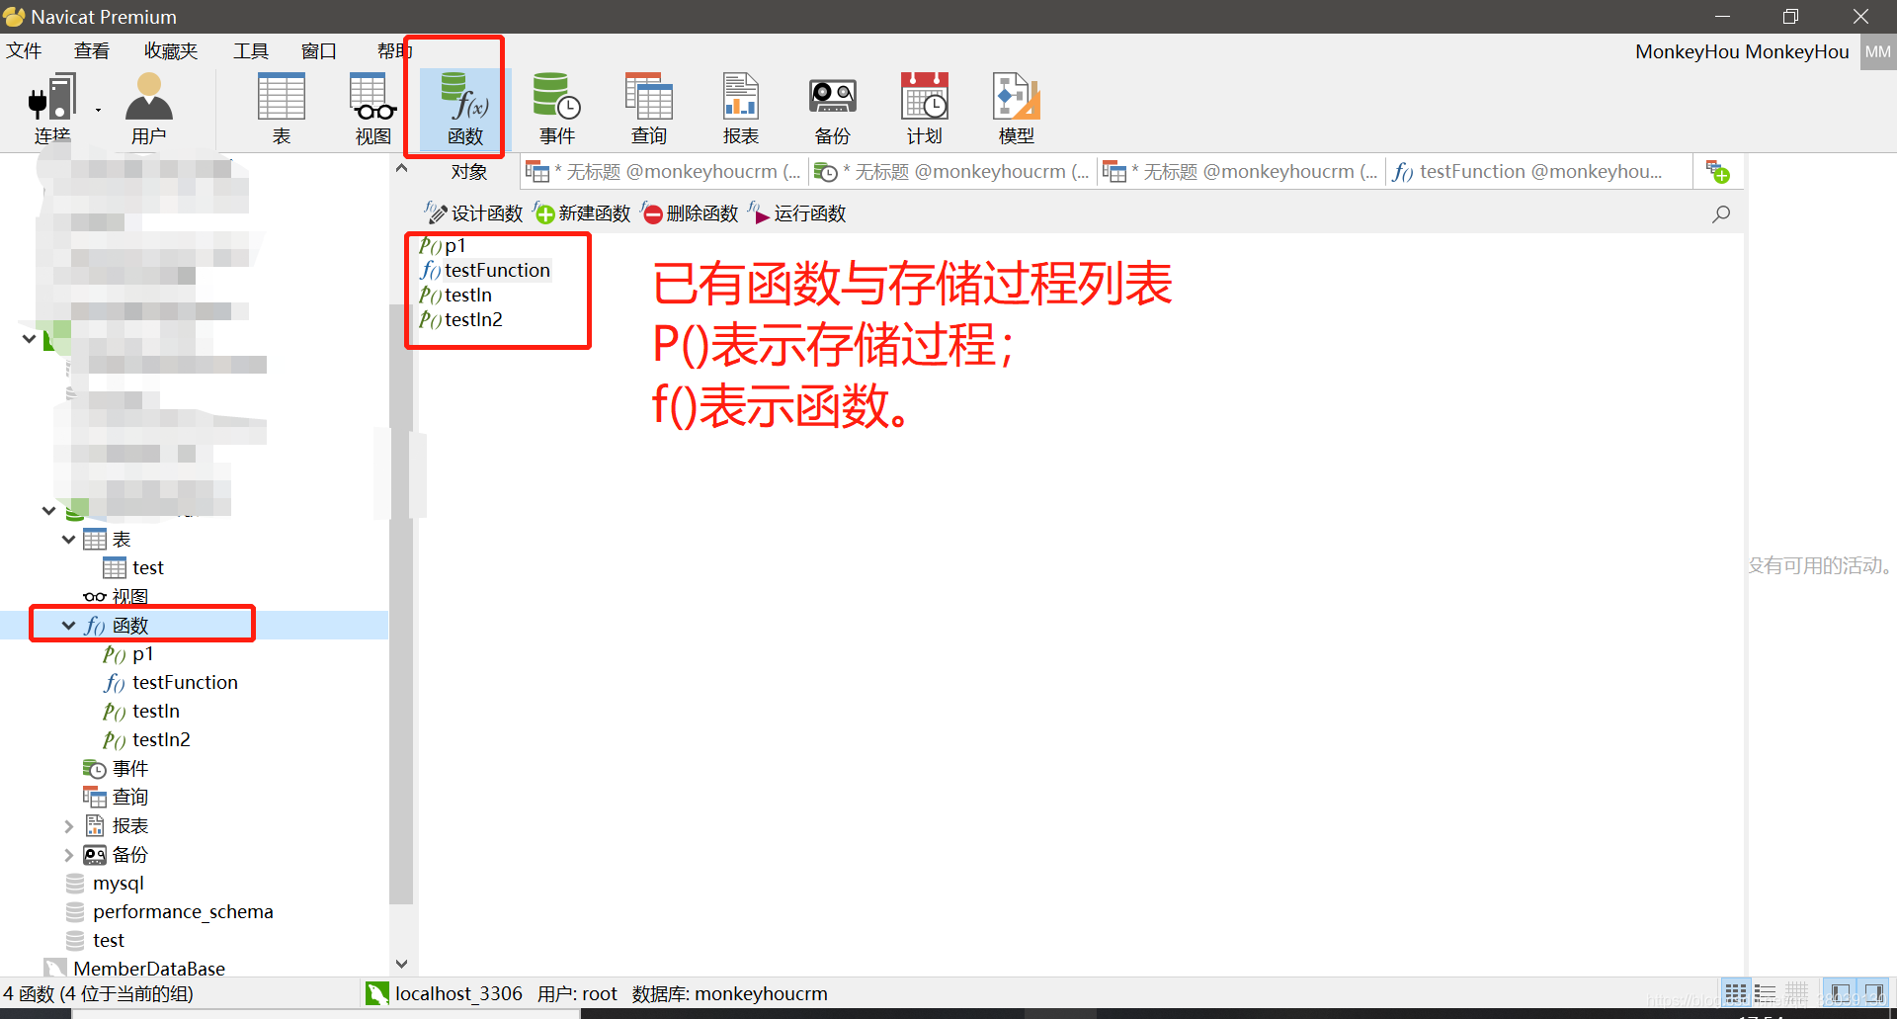
Task: Select testFunction in tree
Action: point(171,683)
